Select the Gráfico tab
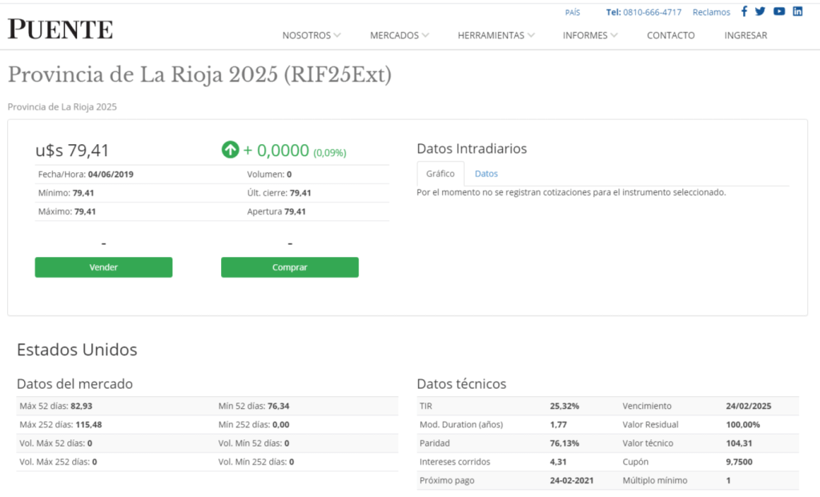 click(440, 174)
